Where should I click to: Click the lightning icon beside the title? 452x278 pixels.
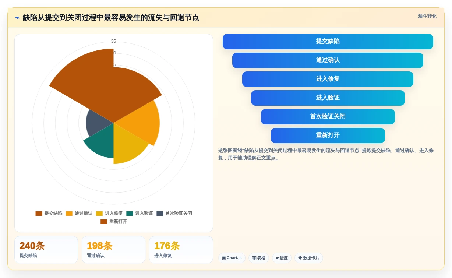point(17,18)
